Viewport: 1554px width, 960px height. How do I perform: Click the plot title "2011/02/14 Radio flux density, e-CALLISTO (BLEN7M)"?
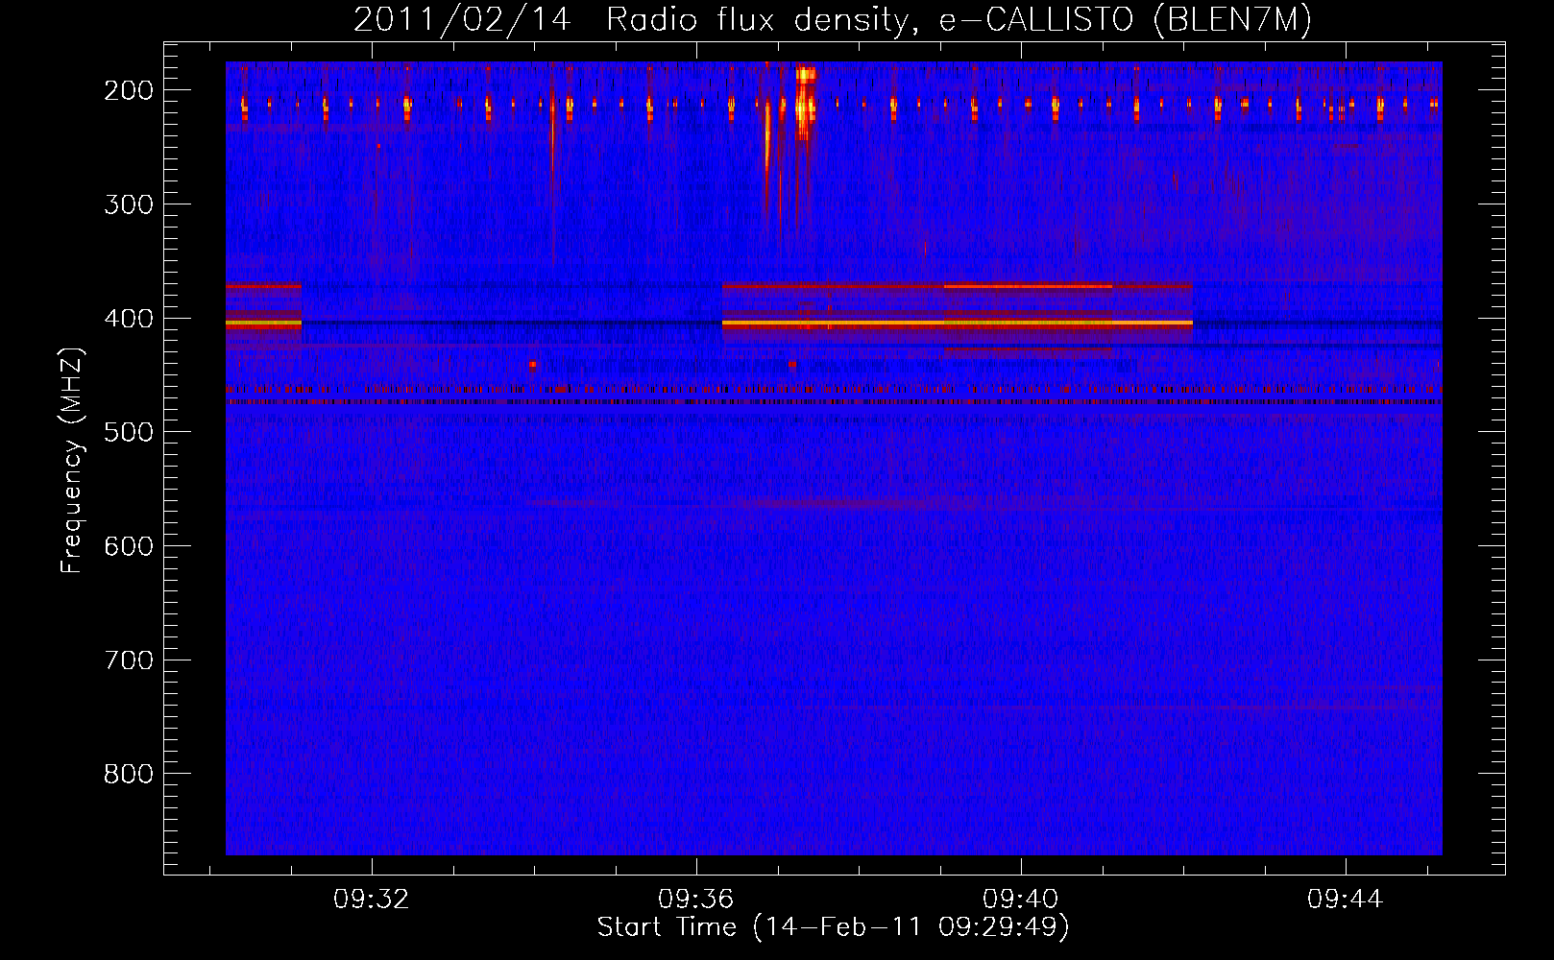coord(832,20)
